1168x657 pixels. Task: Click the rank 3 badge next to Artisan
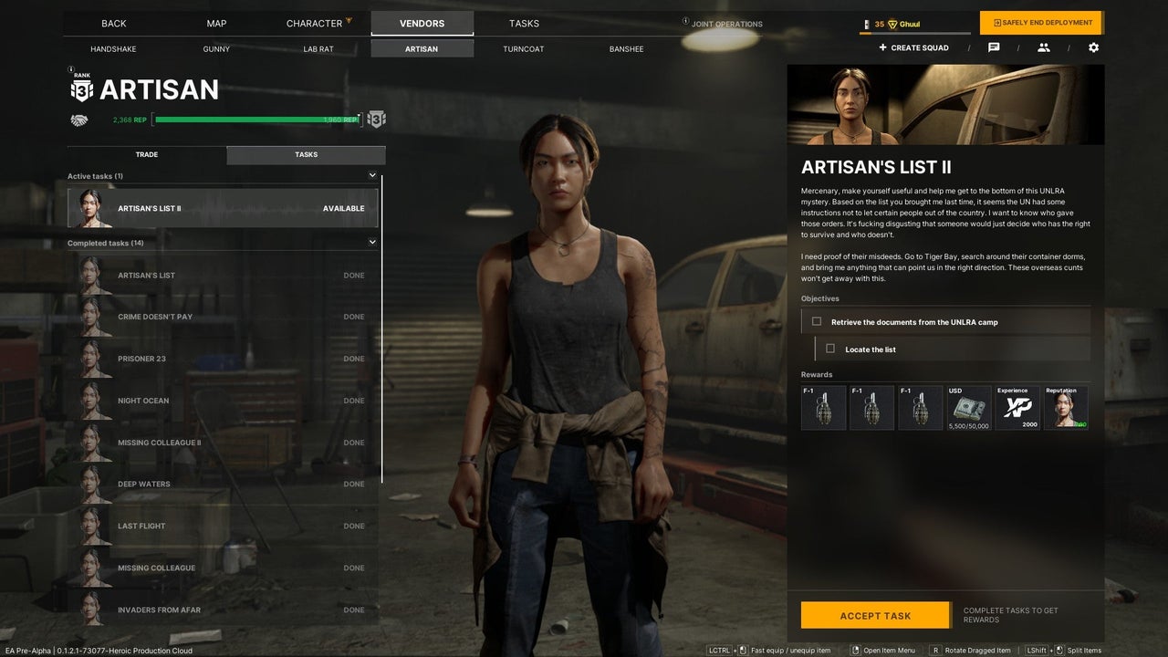[x=82, y=89]
